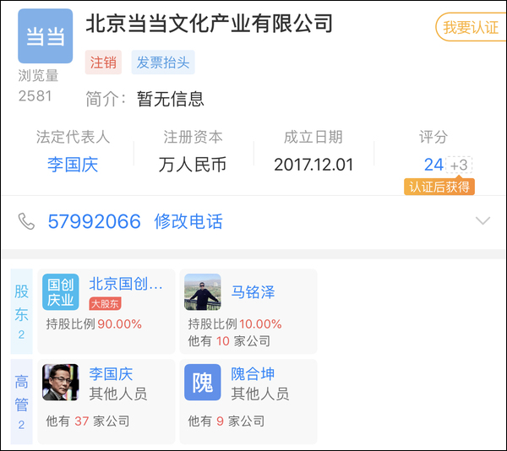Expand the phone number chevron
This screenshot has height=451, width=507.
[482, 221]
